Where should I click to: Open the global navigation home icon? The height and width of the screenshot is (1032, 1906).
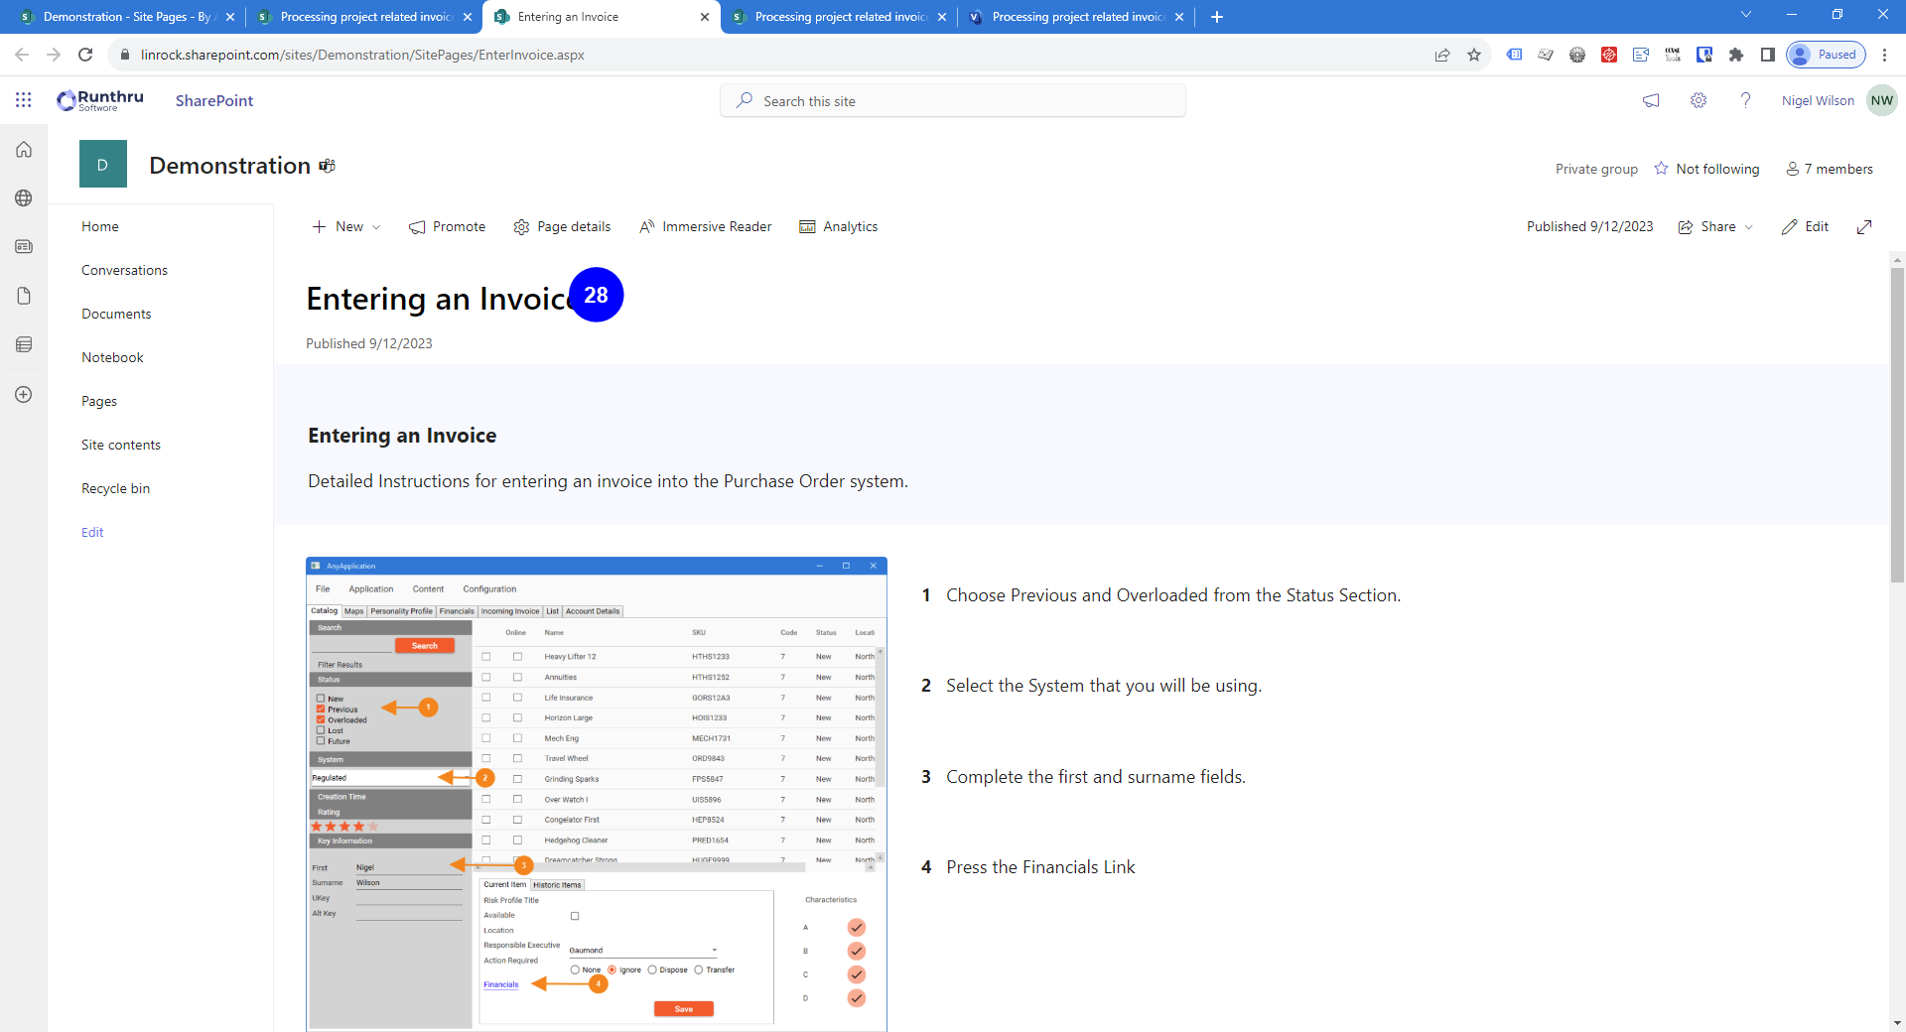tap(24, 150)
